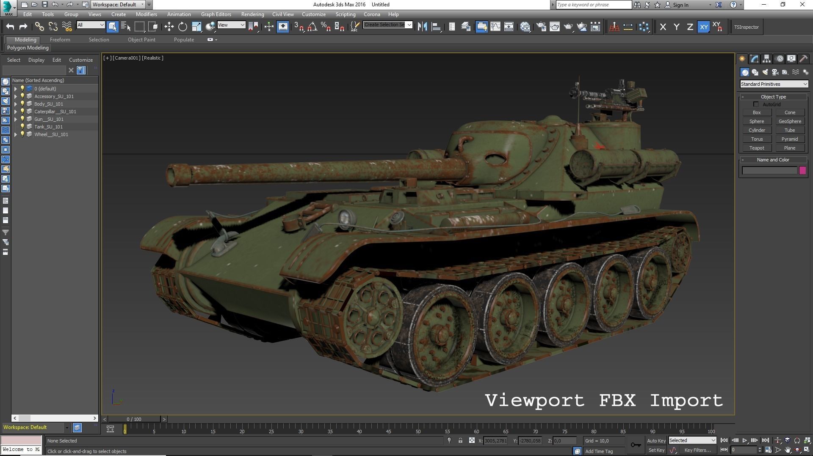Open the Hierarchy command panel tab
Viewport: 813px width, 456px height.
(x=766, y=59)
